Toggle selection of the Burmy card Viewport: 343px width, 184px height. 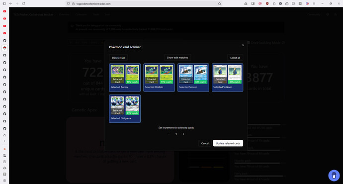click(125, 78)
